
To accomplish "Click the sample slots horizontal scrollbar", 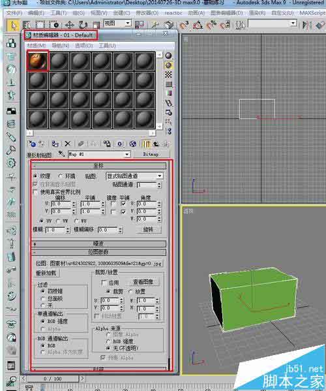I will pyautogui.click(x=91, y=133).
